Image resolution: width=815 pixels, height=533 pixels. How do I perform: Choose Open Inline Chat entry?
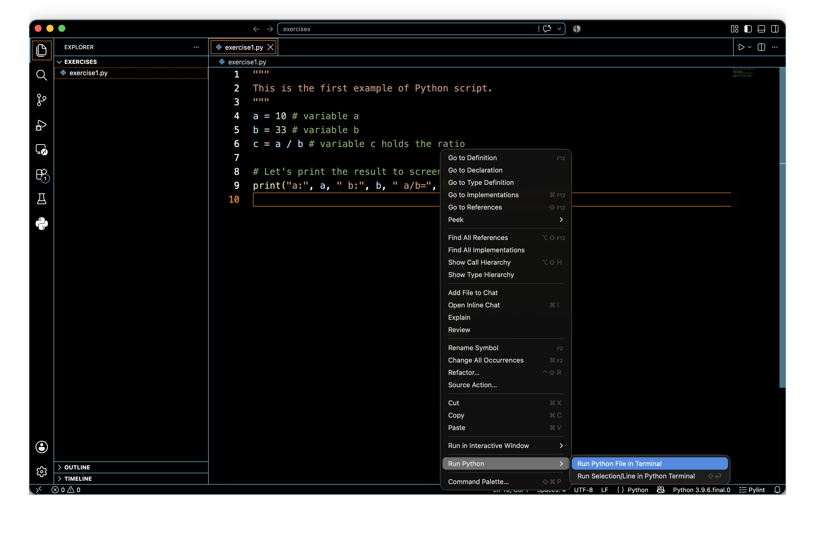click(x=505, y=305)
